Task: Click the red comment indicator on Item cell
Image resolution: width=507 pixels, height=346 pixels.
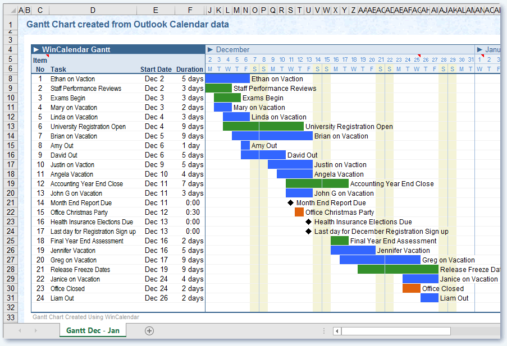Action: pyautogui.click(x=47, y=56)
